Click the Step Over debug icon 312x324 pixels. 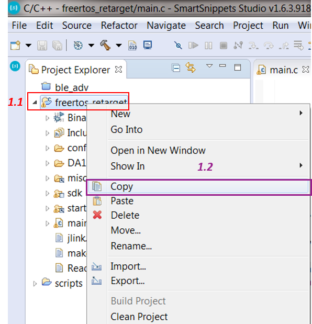[269, 46]
